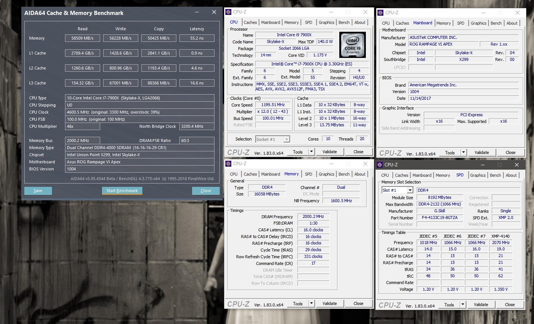Open Graphics tab in Memory window

coord(326,174)
